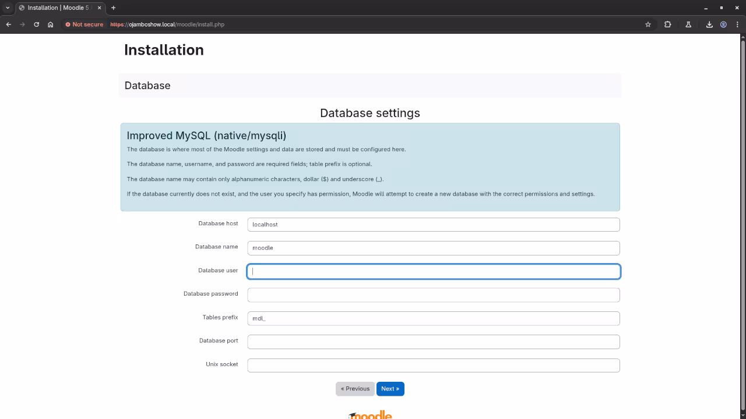Click the Database name label
Image resolution: width=746 pixels, height=419 pixels.
[x=216, y=247]
